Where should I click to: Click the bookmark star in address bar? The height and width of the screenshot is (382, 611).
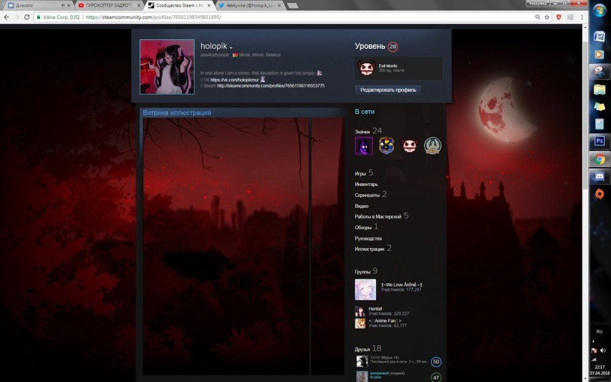(x=547, y=17)
